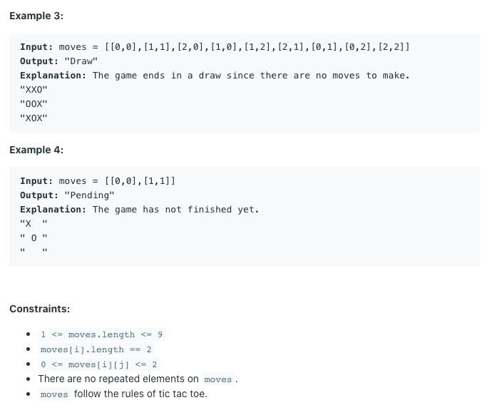Click the "XOX" board row
The image size is (492, 415).
tap(34, 118)
